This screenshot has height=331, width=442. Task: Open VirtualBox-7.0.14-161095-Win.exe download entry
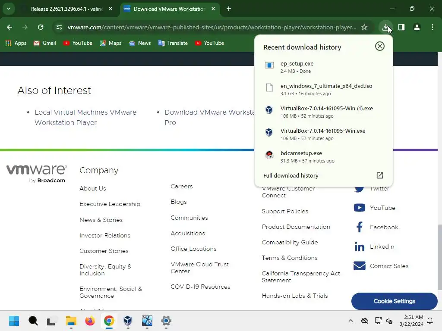pos(323,134)
